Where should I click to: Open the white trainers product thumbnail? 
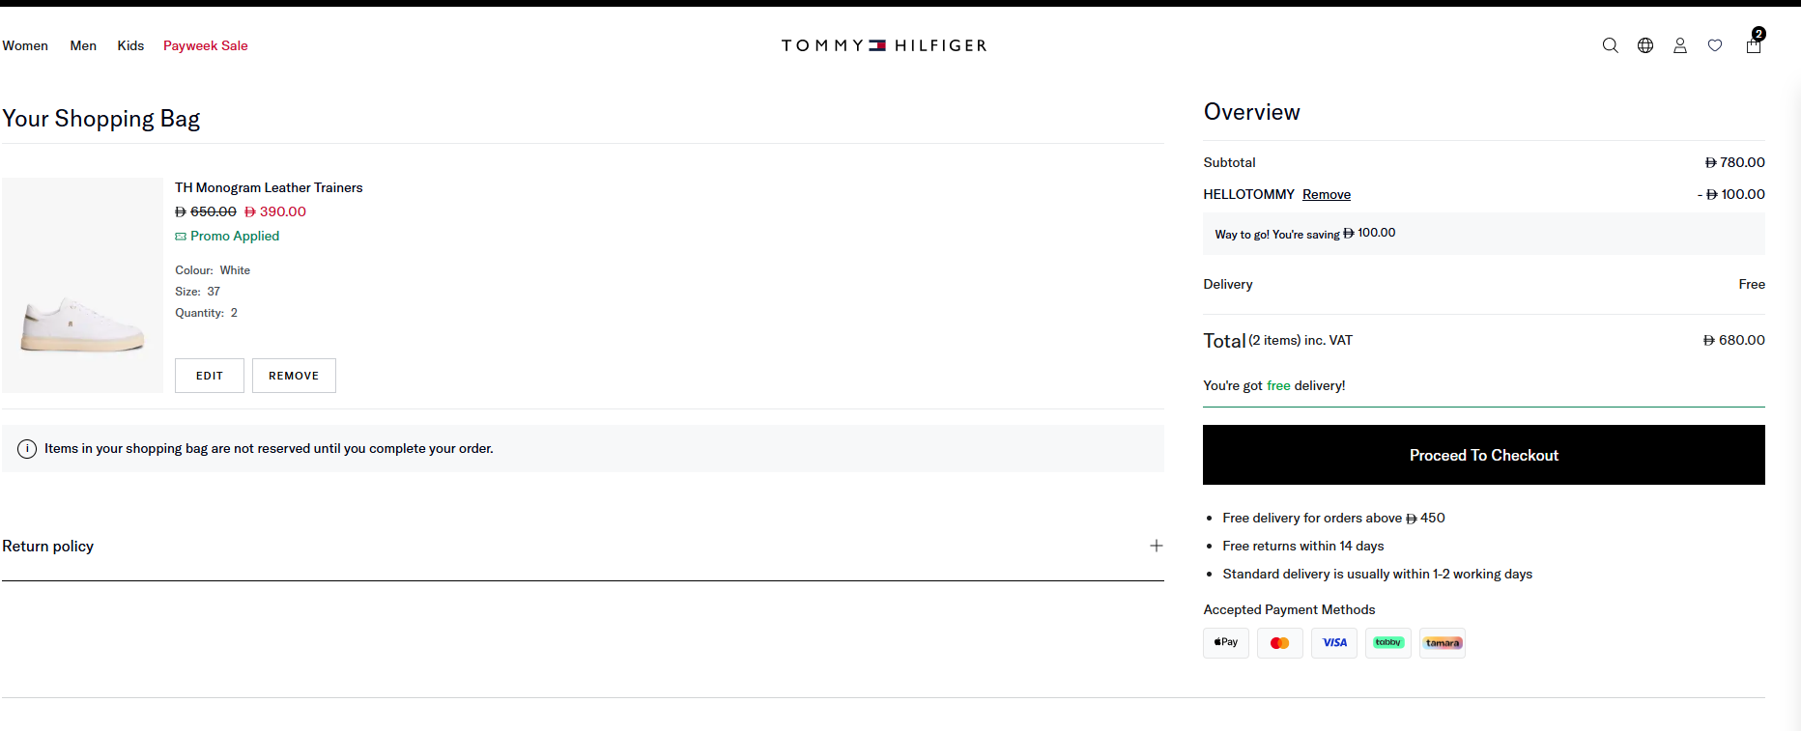click(82, 285)
